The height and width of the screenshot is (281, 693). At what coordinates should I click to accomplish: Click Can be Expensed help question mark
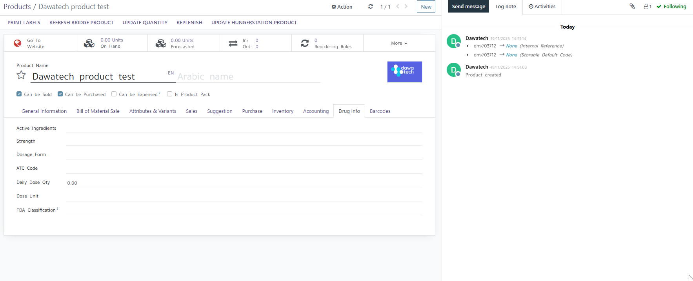coord(160,93)
